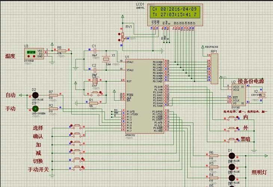Toggle the 手动开关 push button
Viewport: 273px width, 187px height.
77,168
